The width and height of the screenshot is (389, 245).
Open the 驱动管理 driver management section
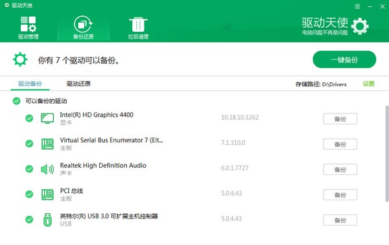tap(29, 28)
